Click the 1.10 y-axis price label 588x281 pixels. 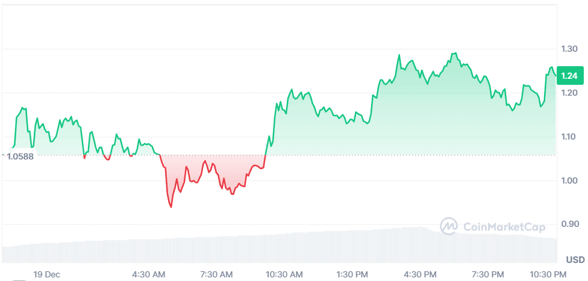coord(569,137)
